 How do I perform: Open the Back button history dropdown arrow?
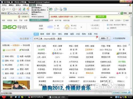point(10,9)
